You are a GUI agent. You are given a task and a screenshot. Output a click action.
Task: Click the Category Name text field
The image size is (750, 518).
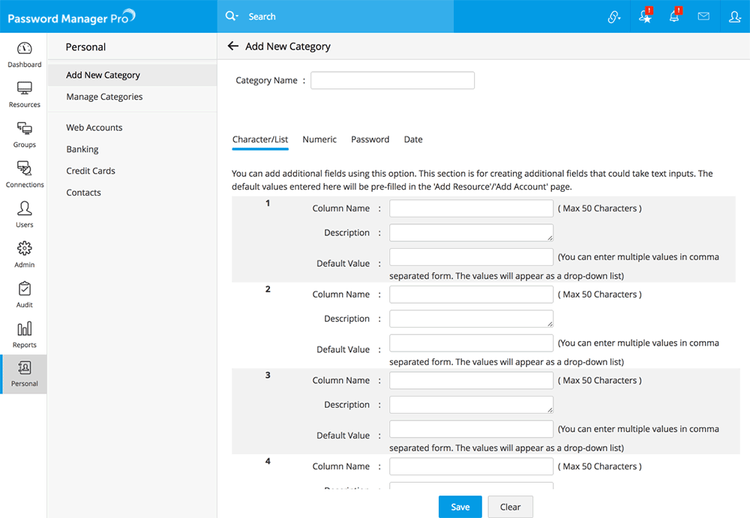[392, 80]
